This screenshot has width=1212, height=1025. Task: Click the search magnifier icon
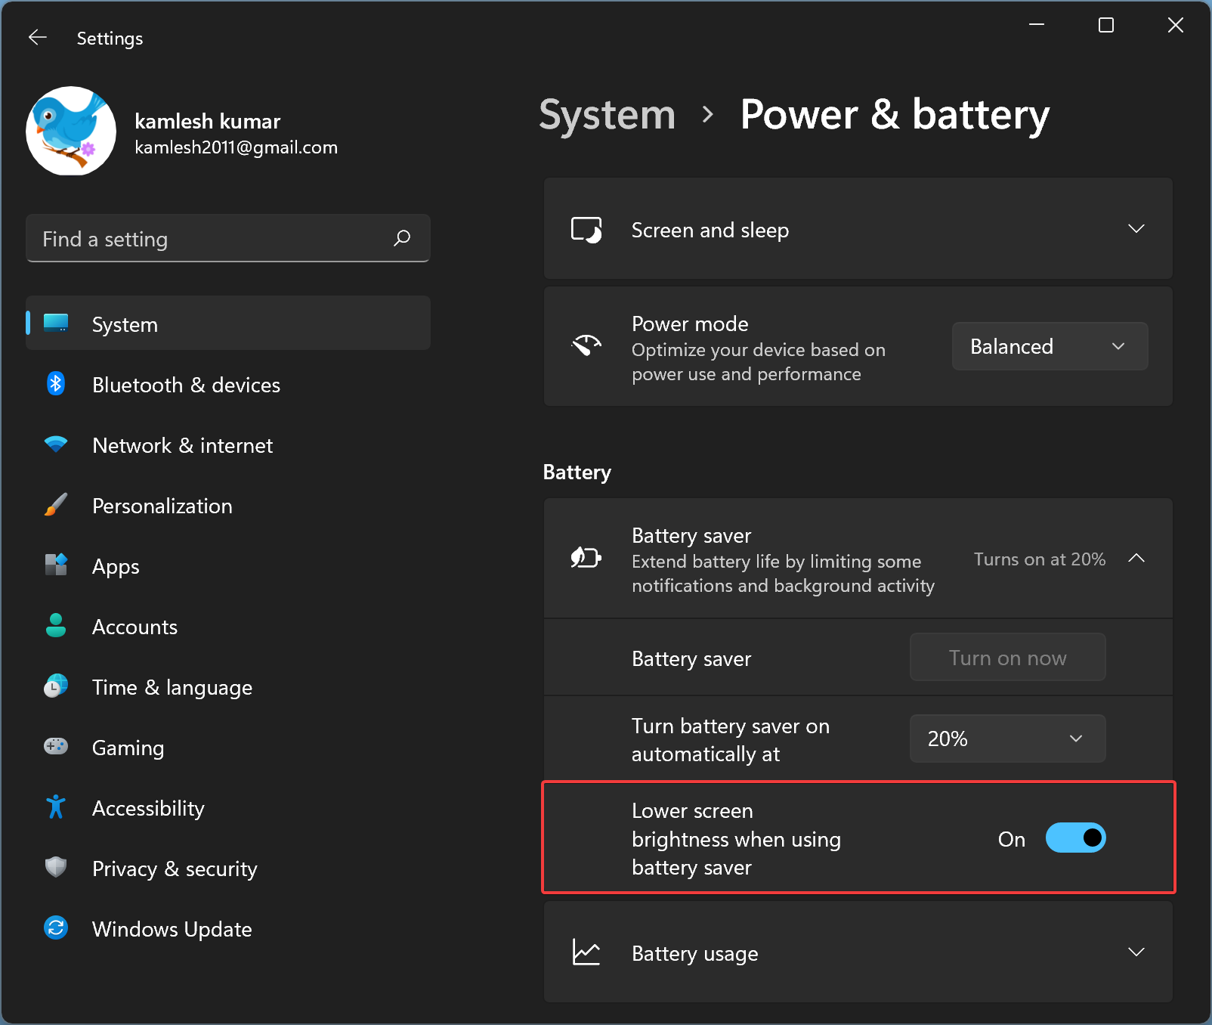(402, 238)
